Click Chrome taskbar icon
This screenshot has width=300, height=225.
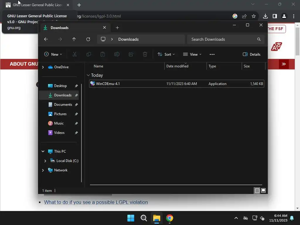point(170,218)
